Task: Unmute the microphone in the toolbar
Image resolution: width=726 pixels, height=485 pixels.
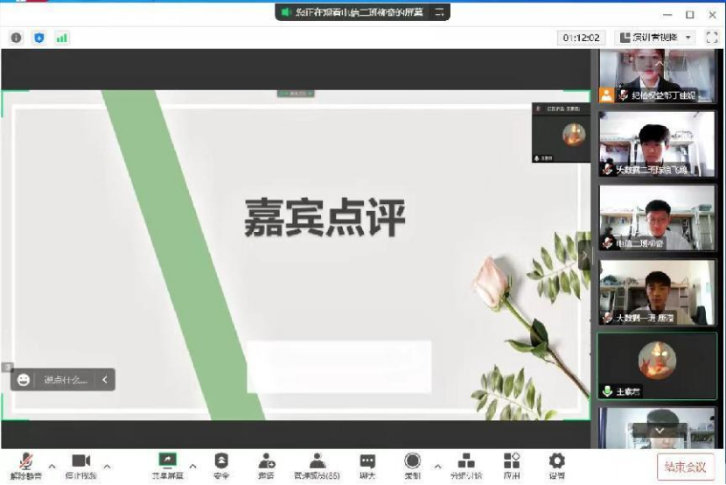Action: point(25,464)
